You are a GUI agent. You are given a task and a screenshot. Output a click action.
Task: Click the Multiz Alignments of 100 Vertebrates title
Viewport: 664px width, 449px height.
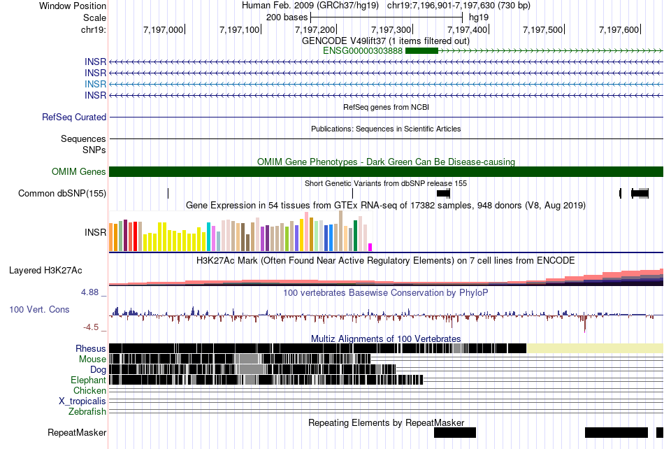coord(386,338)
